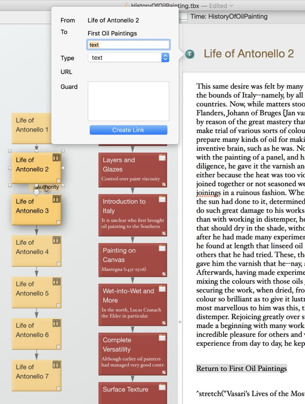Click the ^stretch("Vasari's Lives line
The width and height of the screenshot is (305, 404).
250,394
